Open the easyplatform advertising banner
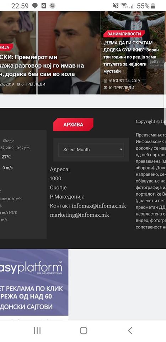166x342 pixels. tap(34, 282)
